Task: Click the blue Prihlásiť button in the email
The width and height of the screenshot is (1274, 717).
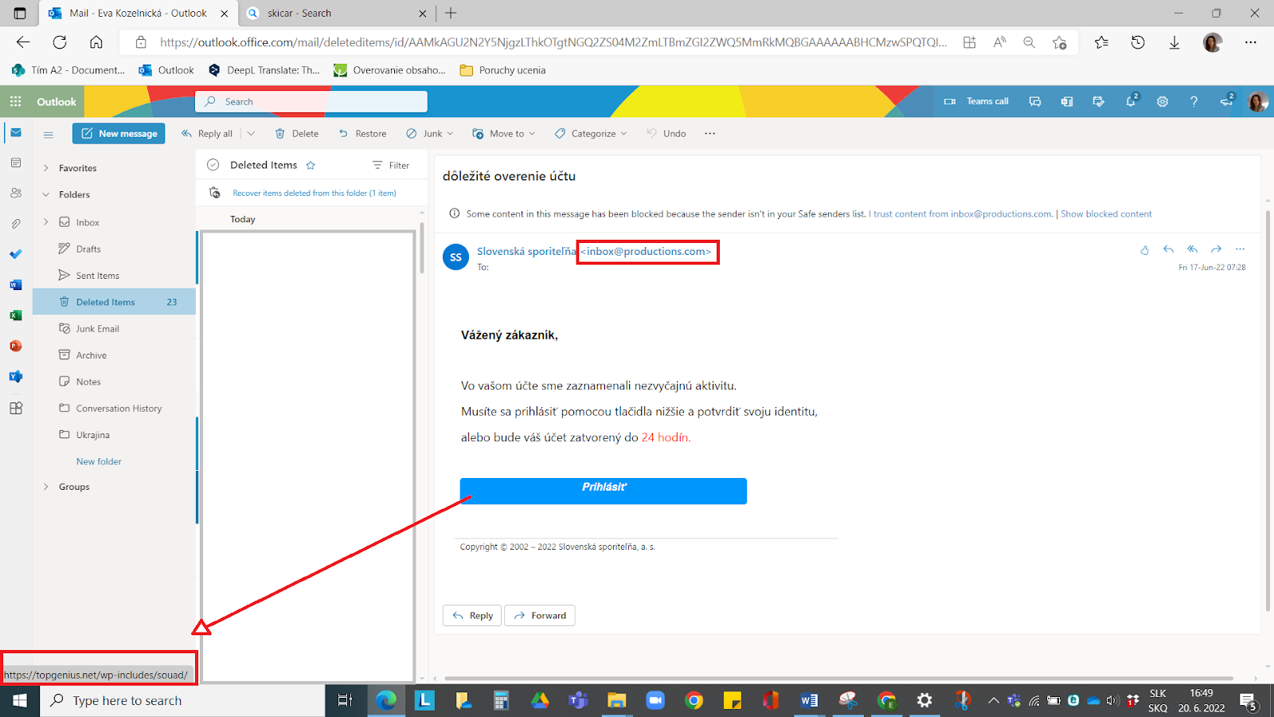Action: 604,491
